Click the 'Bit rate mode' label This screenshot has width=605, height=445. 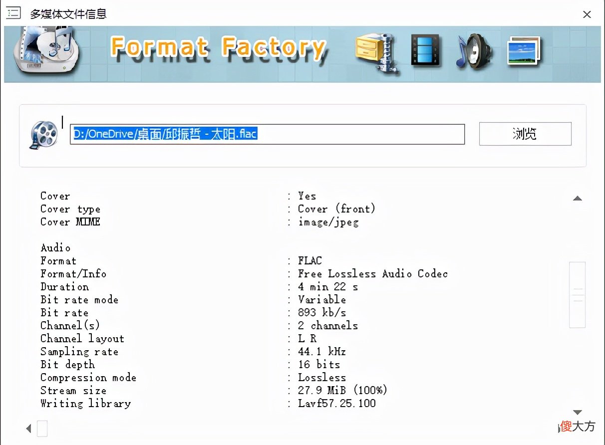(79, 300)
